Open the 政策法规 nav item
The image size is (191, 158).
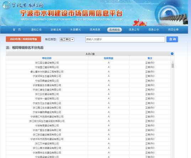[x=56, y=30]
